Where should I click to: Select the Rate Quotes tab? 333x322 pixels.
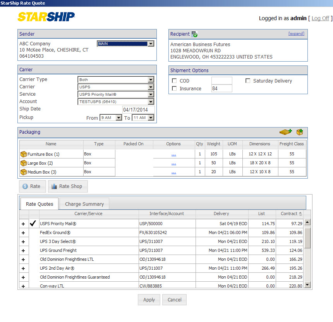39,204
